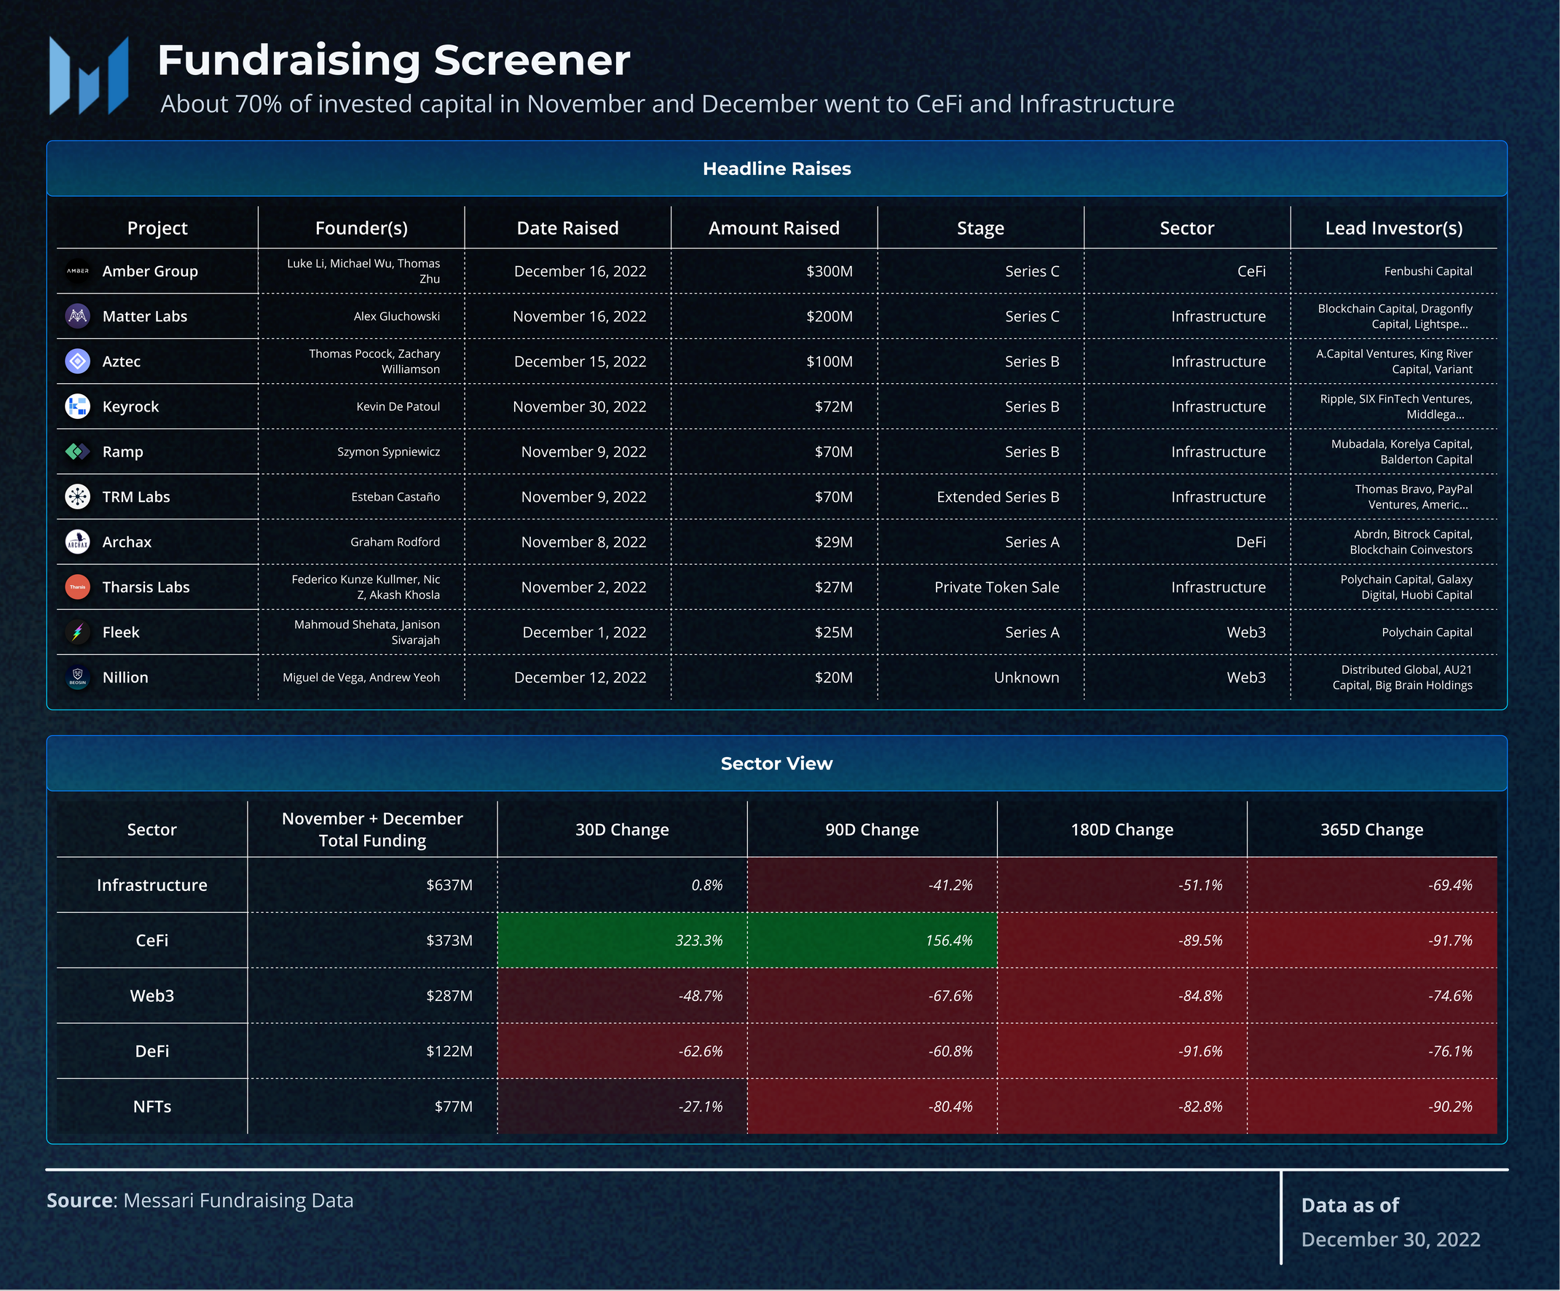Click the Amount Raised column header

(774, 228)
